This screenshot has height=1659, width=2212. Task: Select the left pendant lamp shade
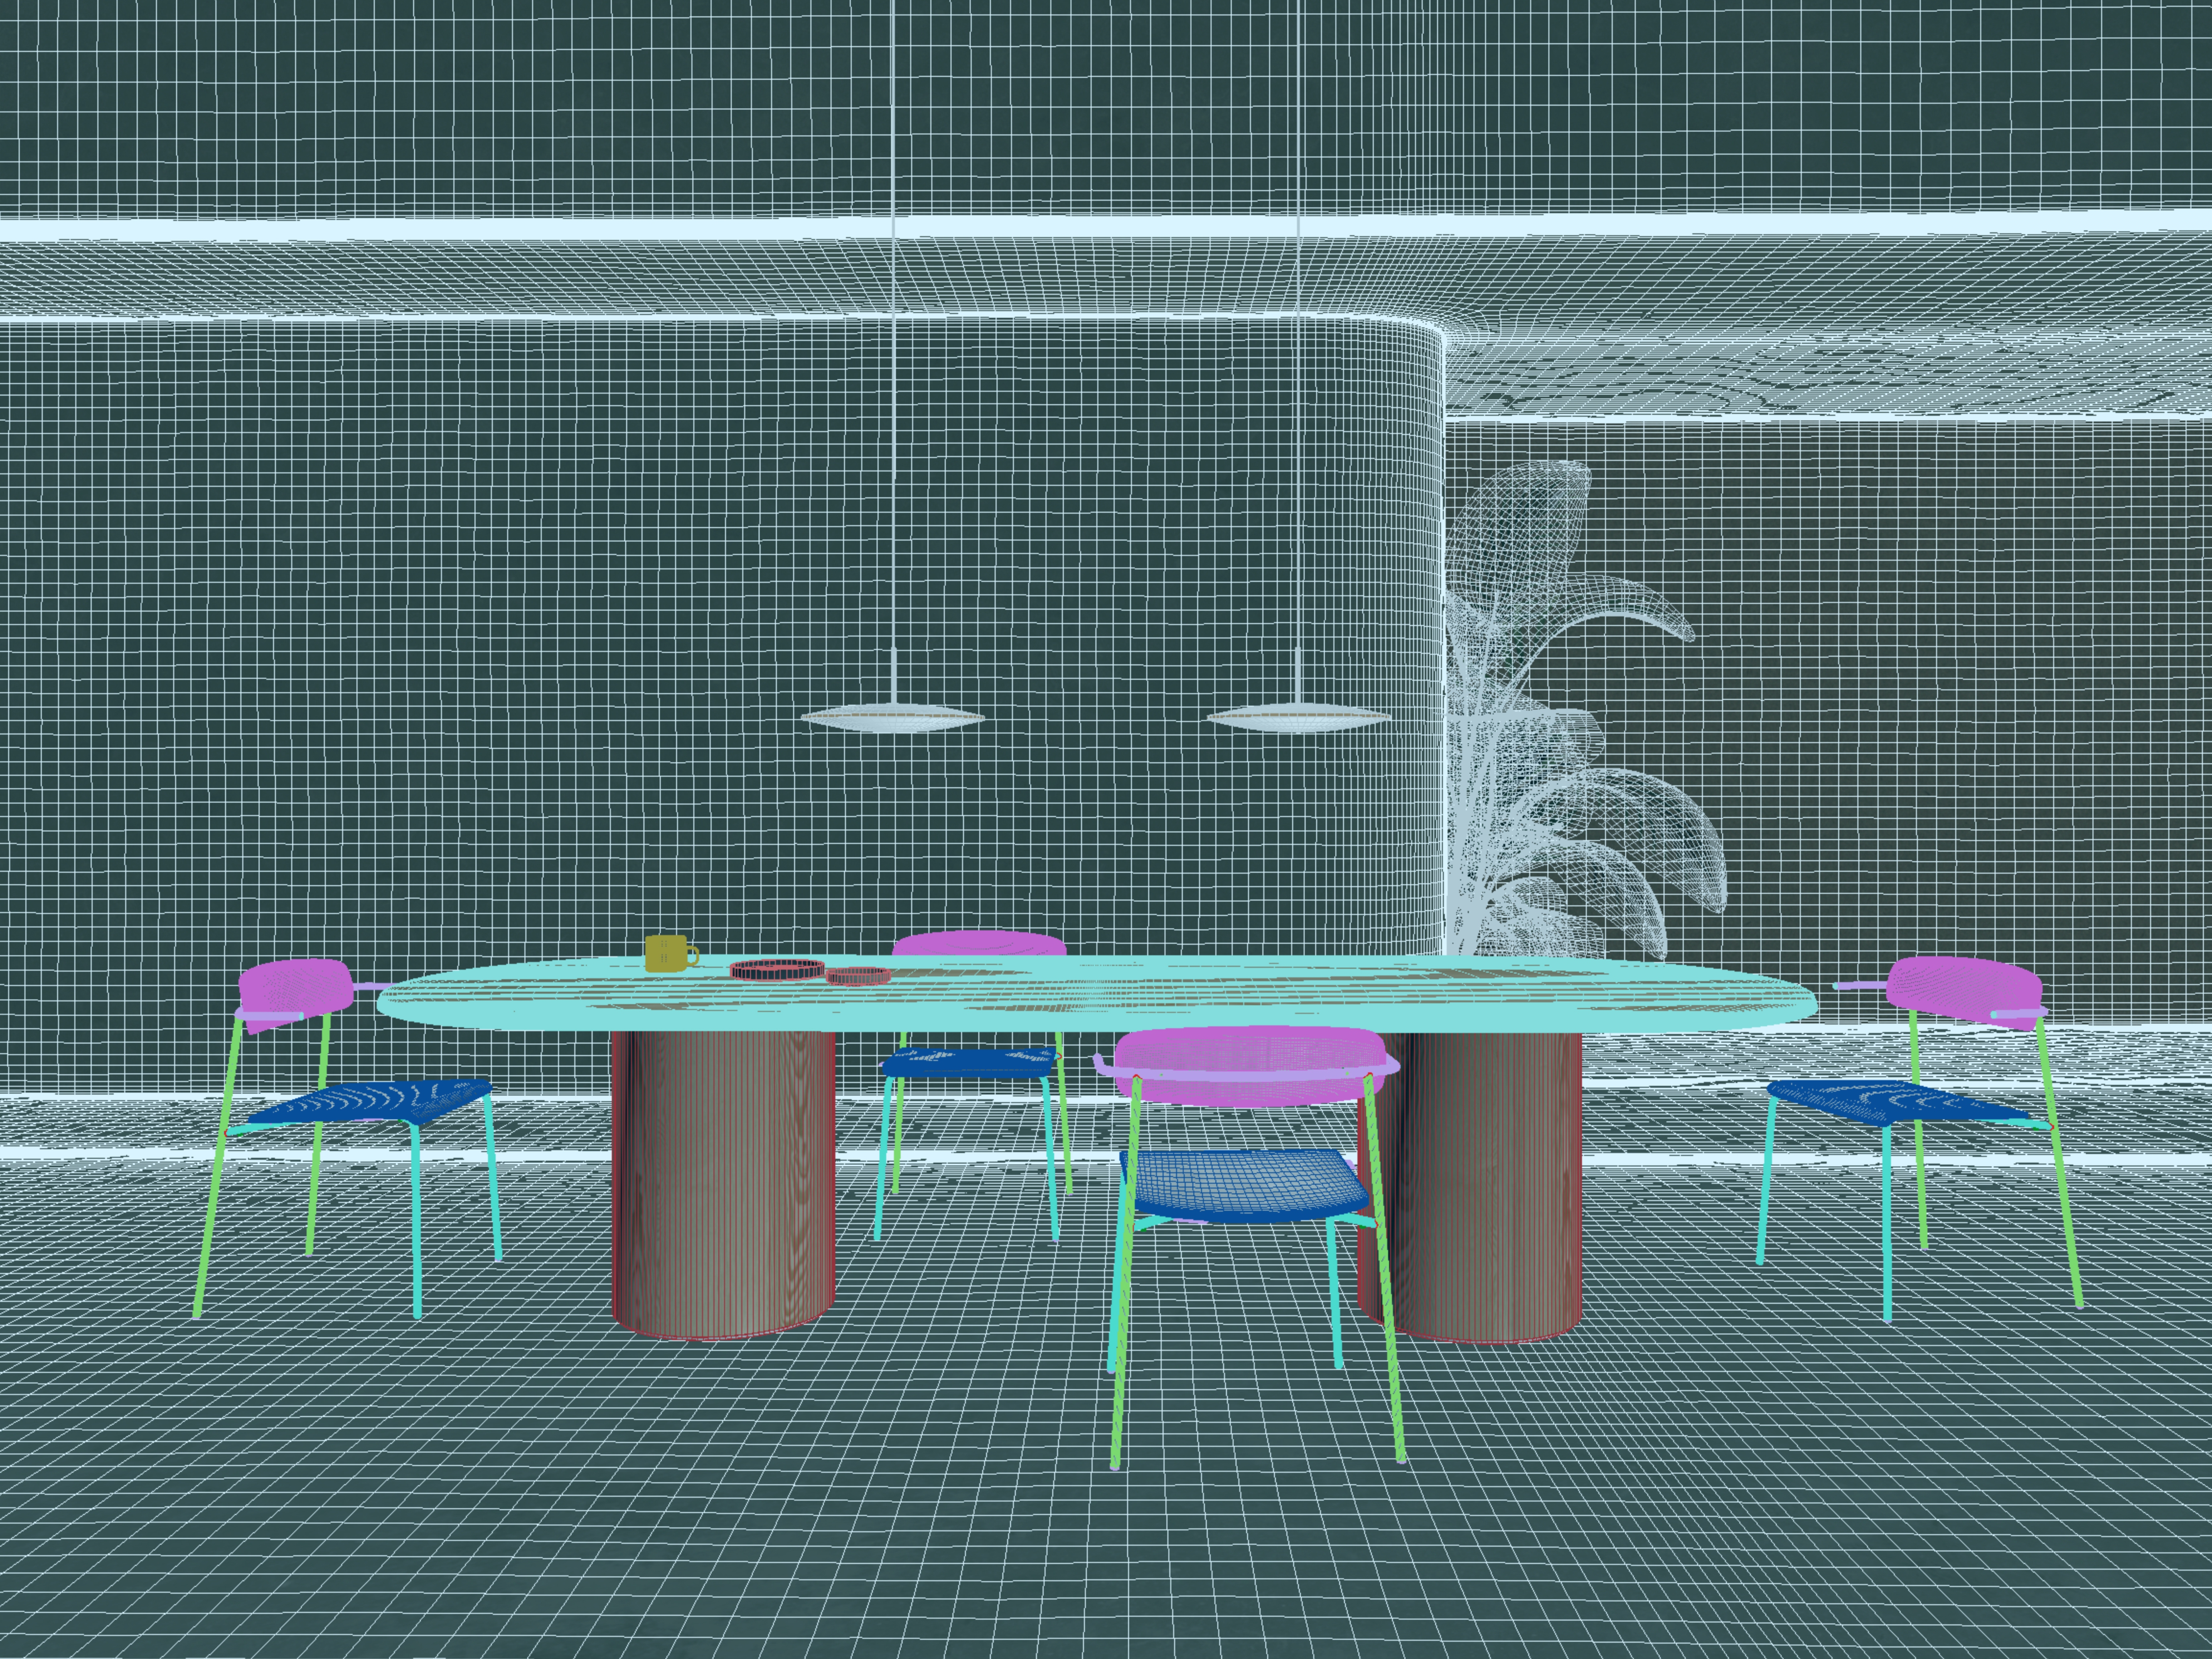(x=893, y=717)
